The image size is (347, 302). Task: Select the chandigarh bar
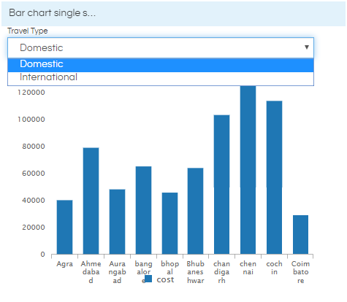click(x=221, y=185)
